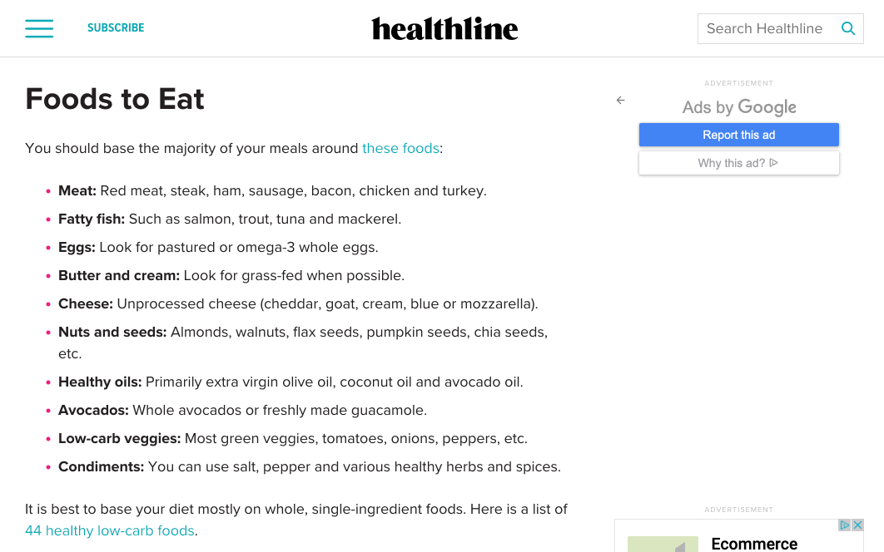Screen dimensions: 884x552
Task: Open the SUBSCRIBE menu item
Action: coord(116,27)
